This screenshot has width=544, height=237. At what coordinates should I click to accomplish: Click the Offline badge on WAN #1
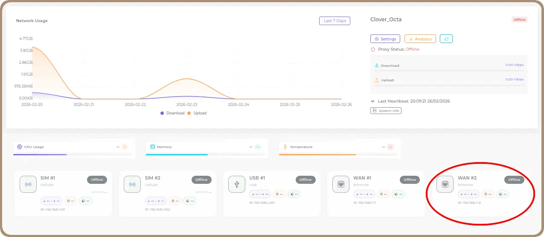(410, 180)
